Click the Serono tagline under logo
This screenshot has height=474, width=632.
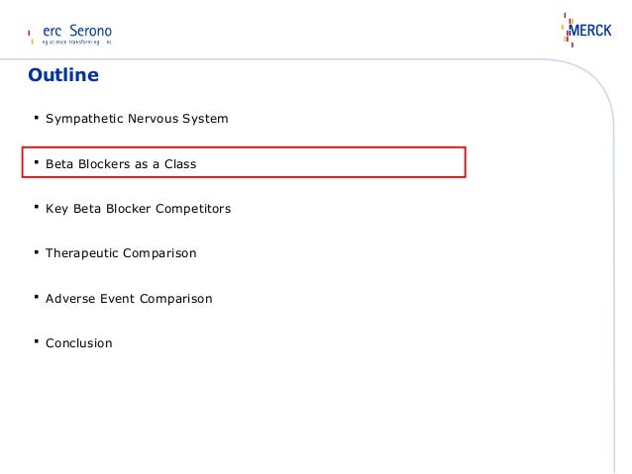pos(76,42)
